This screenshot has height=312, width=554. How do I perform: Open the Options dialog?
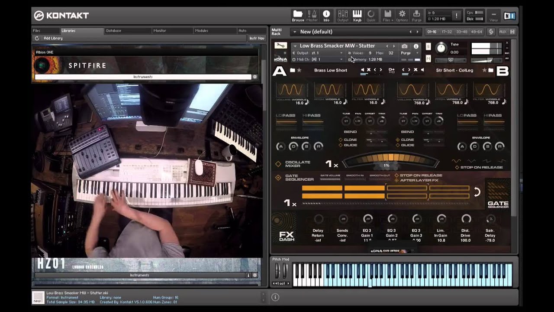[x=402, y=16]
